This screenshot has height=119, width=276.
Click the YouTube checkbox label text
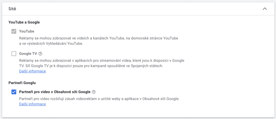coord(27,31)
